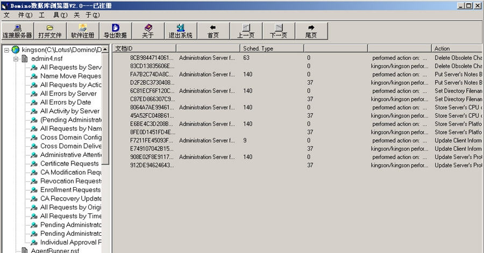Go to previous page 上一页

point(246,31)
